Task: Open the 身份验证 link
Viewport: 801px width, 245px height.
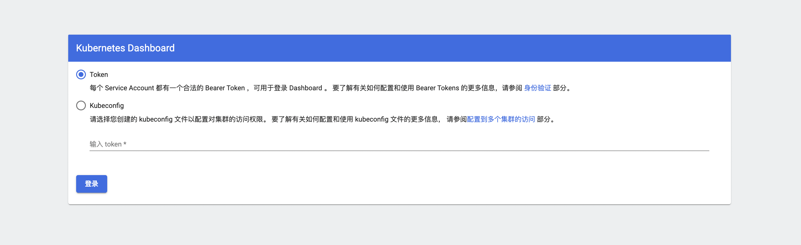Action: (537, 88)
